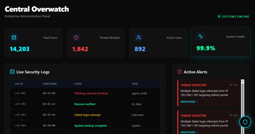Select the LOG-003 log ID cell
The height and width of the screenshot is (134, 255).
20,115
